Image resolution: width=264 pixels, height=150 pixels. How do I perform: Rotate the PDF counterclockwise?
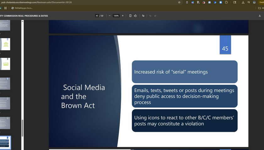(135, 16)
